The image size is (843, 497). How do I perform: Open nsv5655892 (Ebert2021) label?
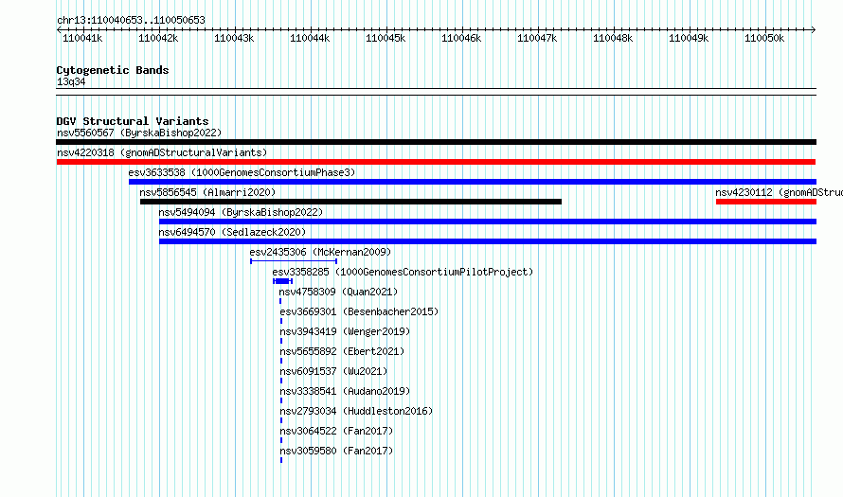(x=342, y=351)
